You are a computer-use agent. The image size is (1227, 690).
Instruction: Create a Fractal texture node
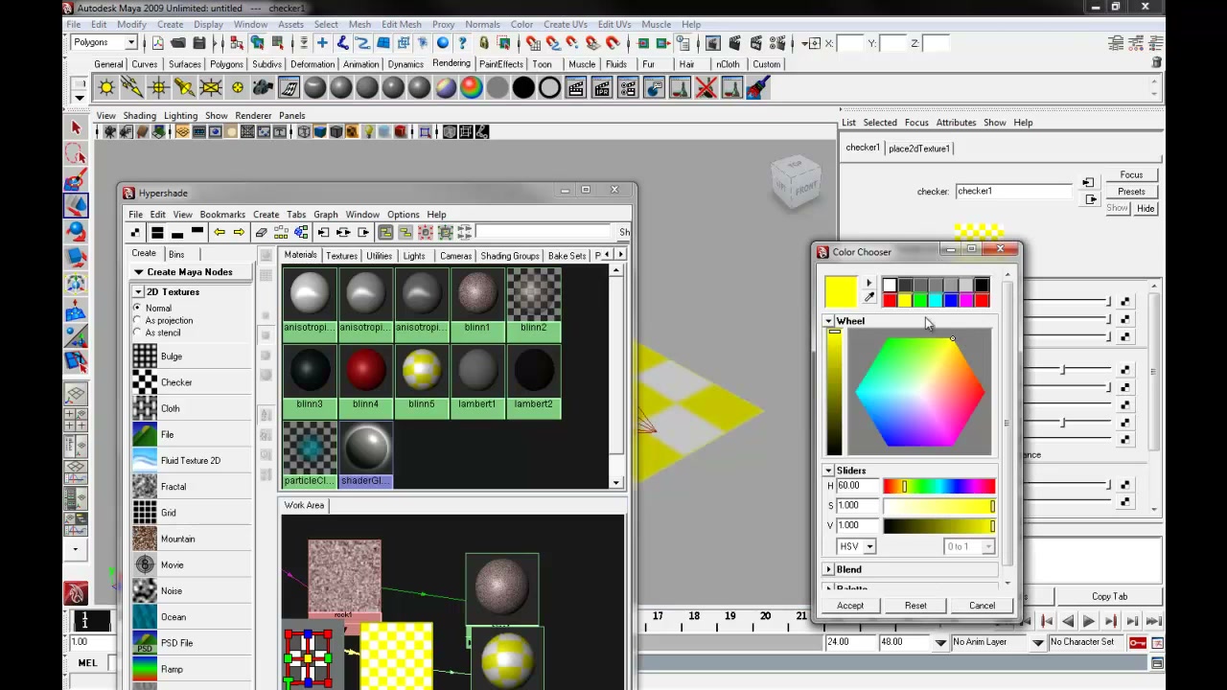[x=174, y=487]
